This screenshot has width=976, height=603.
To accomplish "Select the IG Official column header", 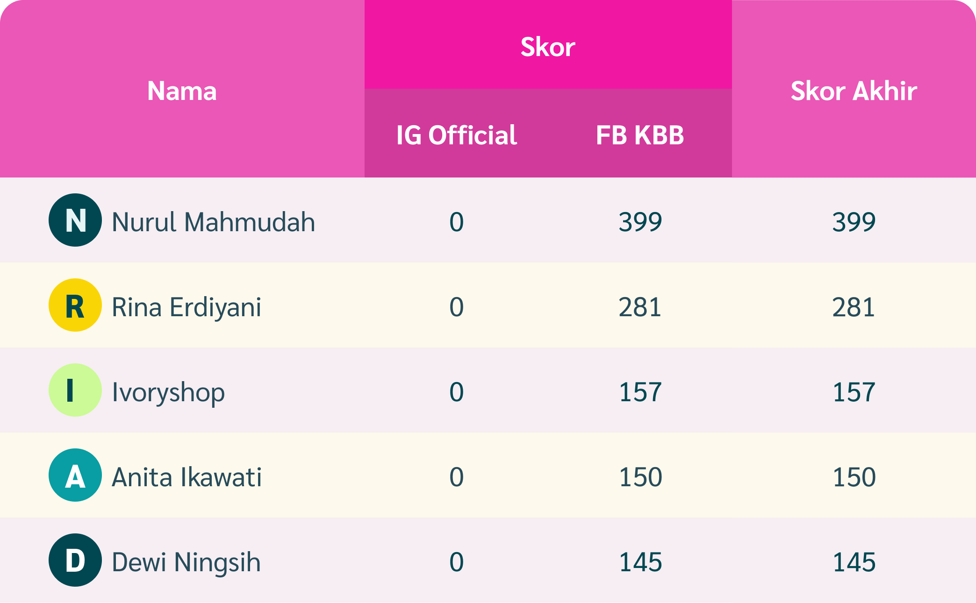I will pos(456,135).
